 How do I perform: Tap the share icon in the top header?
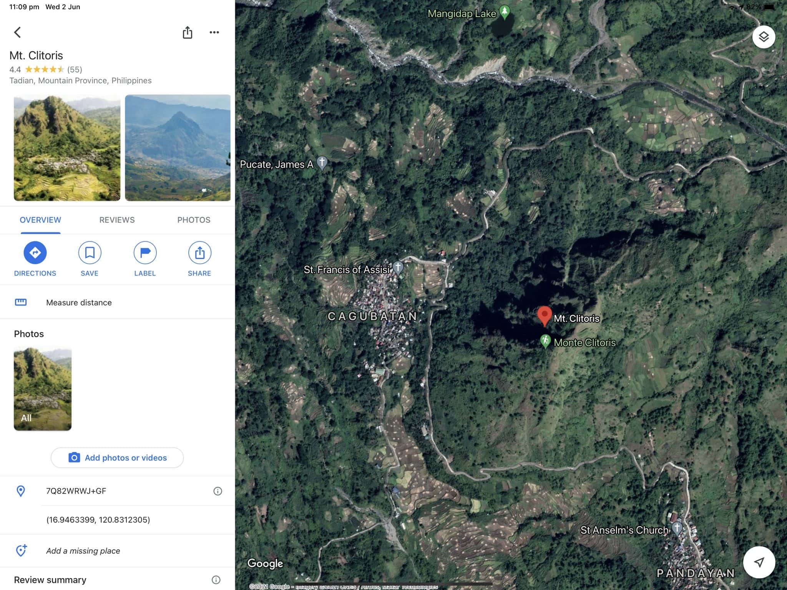pos(187,32)
